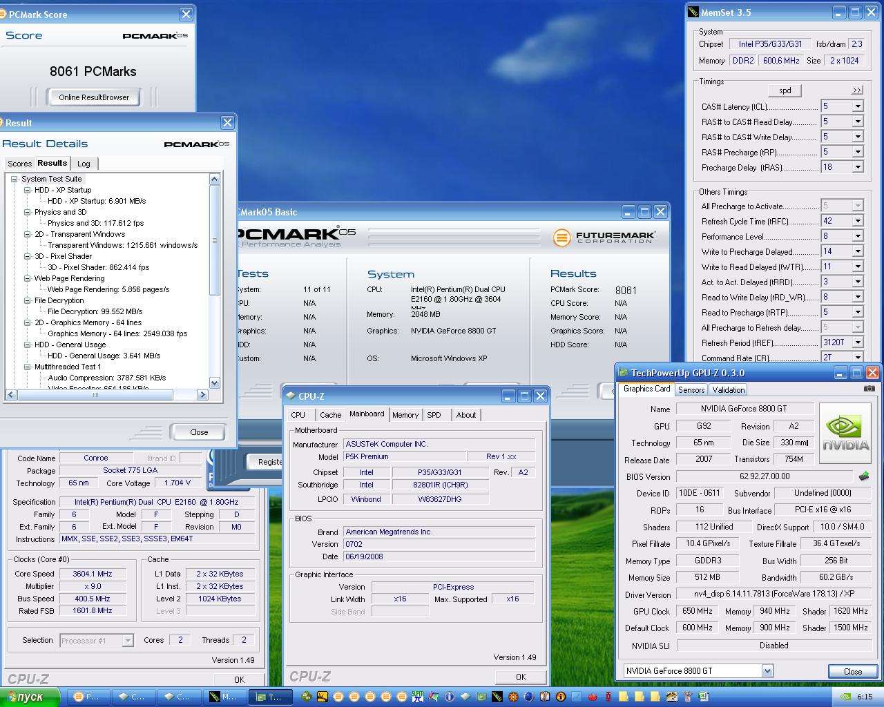This screenshot has height=707, width=884.
Task: Switch to the GPU-Z taskbar button 'T...'
Action: (x=269, y=697)
